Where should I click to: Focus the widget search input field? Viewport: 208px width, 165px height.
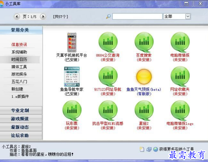click(x=137, y=17)
